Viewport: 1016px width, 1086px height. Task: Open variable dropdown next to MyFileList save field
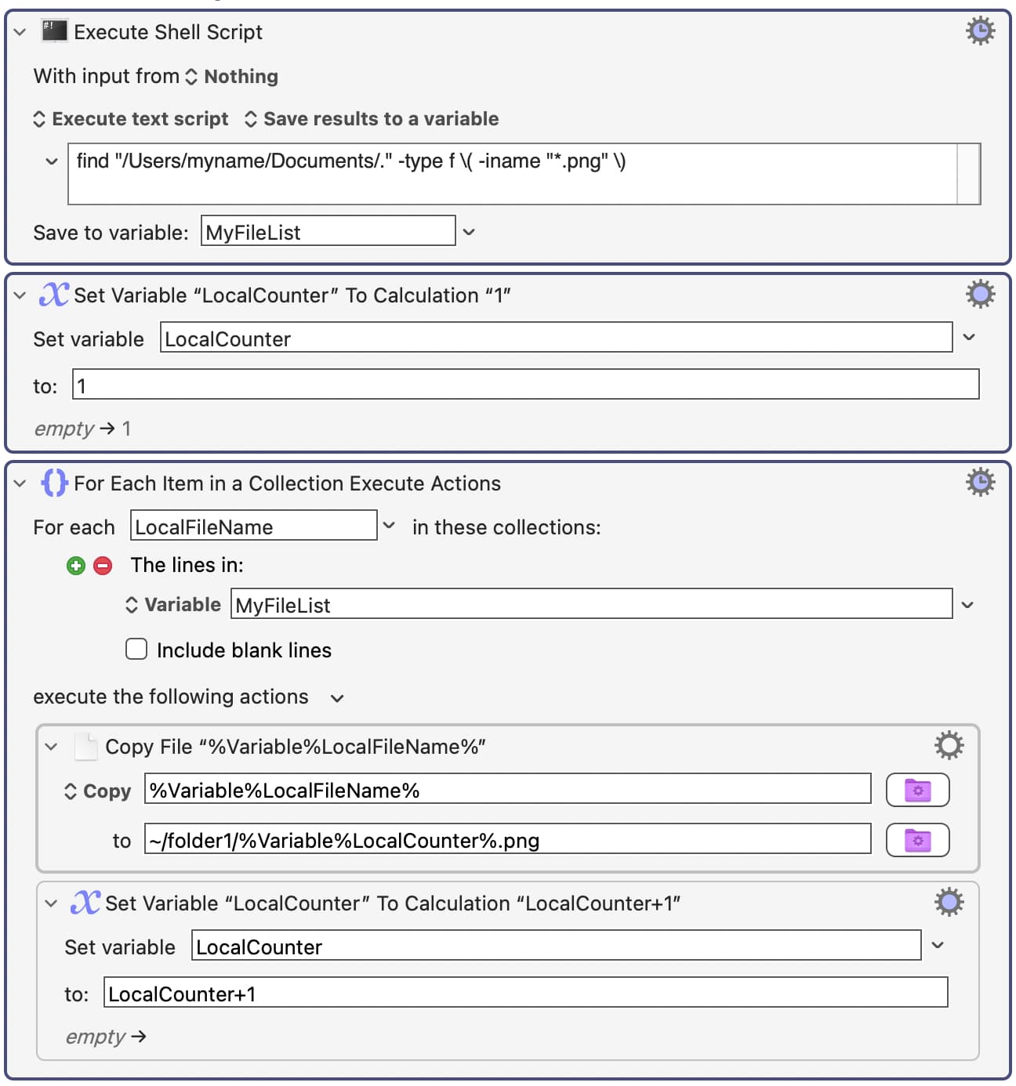coord(469,232)
